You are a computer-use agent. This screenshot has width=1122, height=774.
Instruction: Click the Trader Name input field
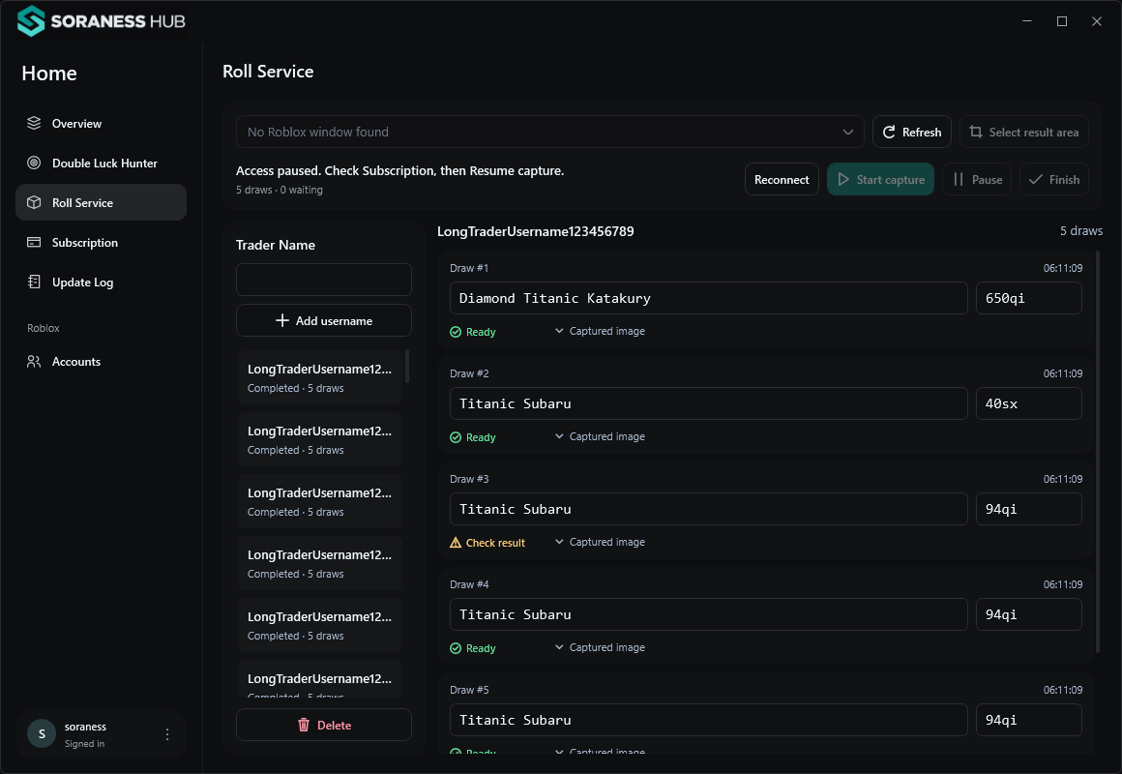(323, 280)
